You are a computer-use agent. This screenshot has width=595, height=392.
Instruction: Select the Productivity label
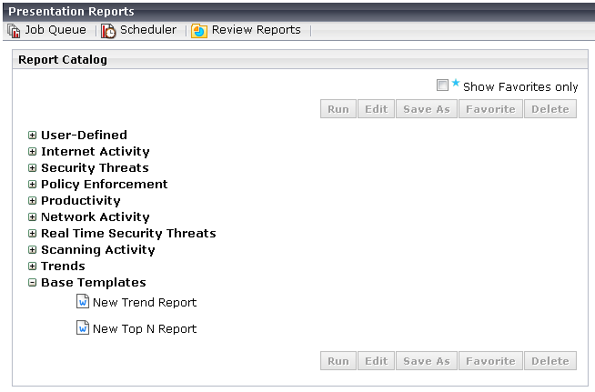[x=81, y=200]
